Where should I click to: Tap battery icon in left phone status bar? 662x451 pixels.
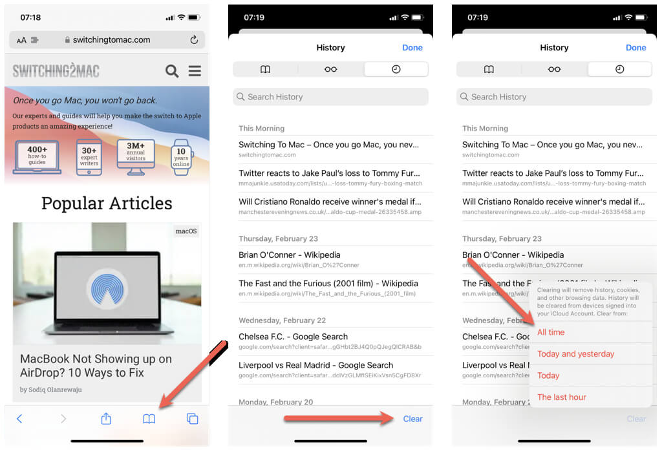pos(194,17)
